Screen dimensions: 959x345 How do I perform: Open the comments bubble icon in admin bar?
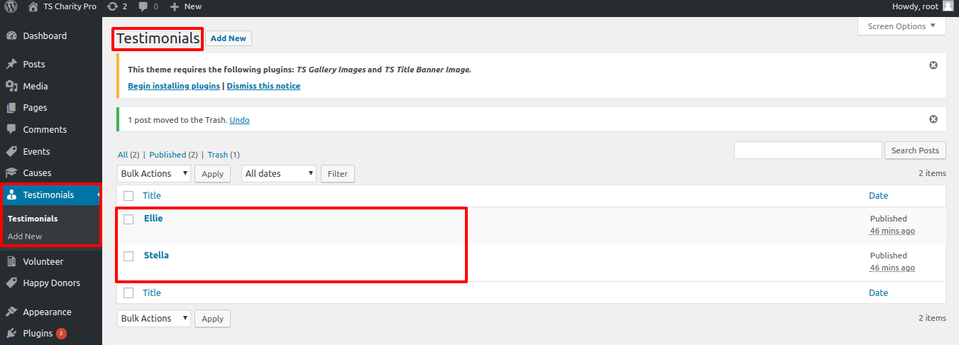pyautogui.click(x=143, y=6)
